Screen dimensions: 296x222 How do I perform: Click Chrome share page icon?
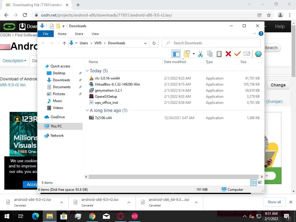tap(260, 15)
